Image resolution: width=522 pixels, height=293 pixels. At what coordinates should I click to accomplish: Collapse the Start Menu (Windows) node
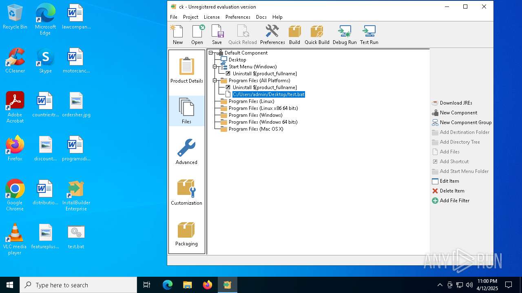[x=215, y=67]
